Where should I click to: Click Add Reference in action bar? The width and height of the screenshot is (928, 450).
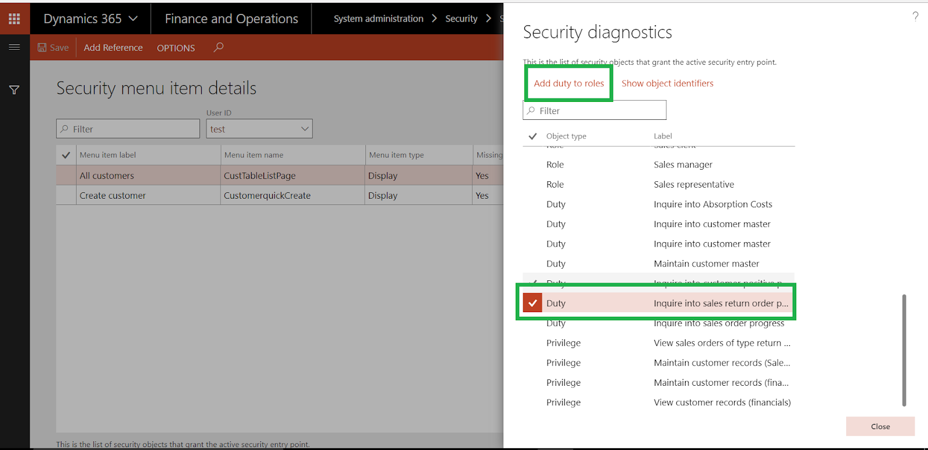tap(113, 47)
